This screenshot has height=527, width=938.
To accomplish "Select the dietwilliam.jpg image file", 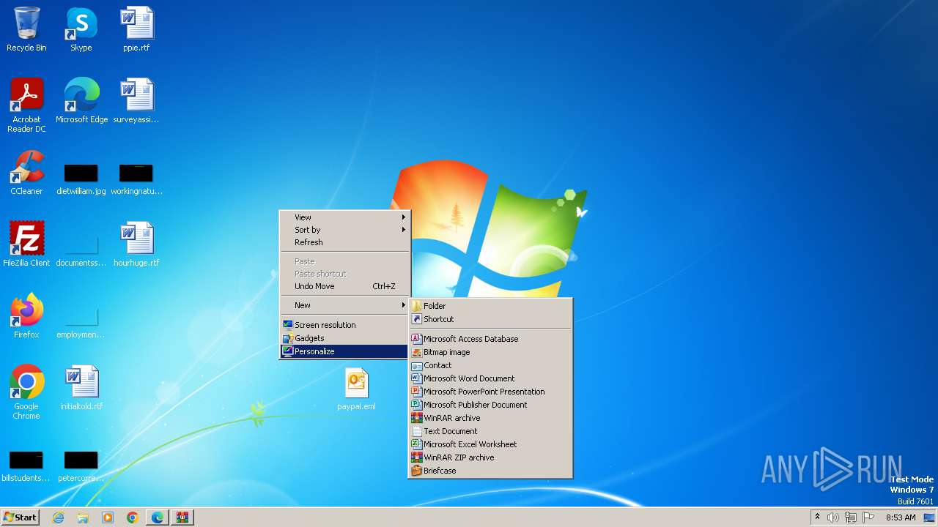I will click(81, 180).
